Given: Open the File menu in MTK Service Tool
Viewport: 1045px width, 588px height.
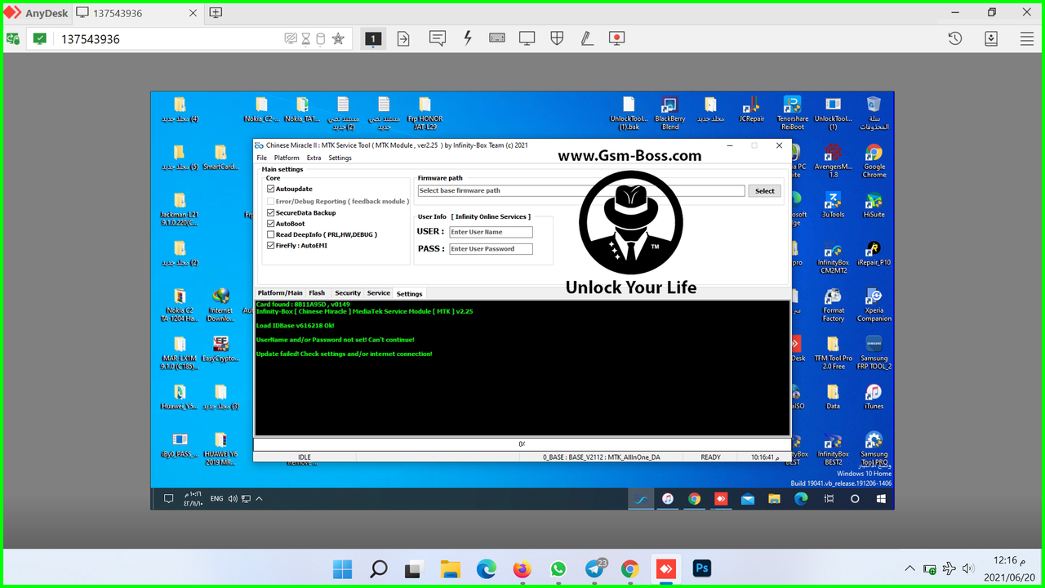Looking at the screenshot, I should click(x=262, y=158).
